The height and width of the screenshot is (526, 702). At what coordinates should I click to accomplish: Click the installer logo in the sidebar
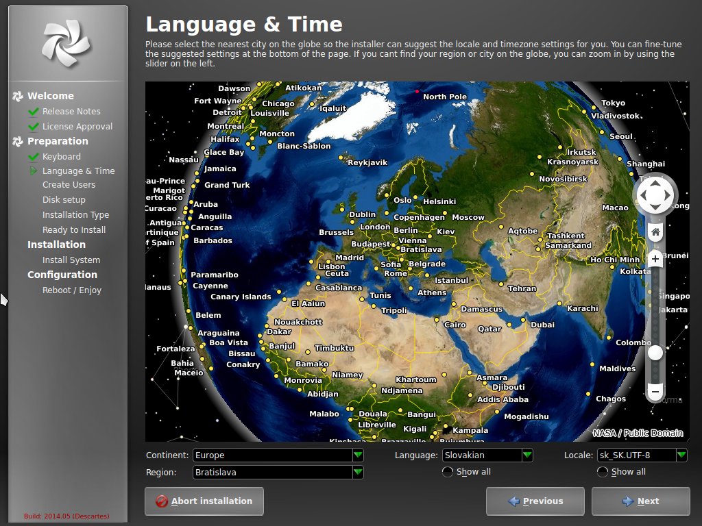tap(66, 43)
